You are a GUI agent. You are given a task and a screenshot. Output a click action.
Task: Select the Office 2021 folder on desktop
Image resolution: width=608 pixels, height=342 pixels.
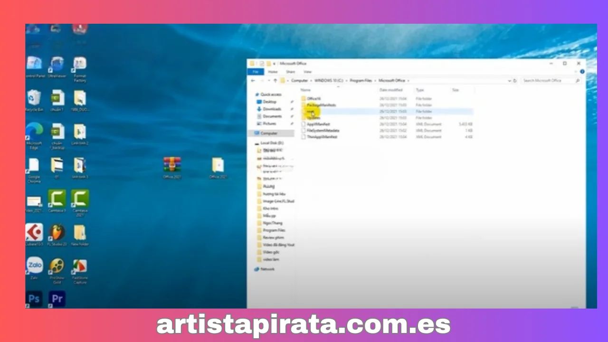pos(218,168)
